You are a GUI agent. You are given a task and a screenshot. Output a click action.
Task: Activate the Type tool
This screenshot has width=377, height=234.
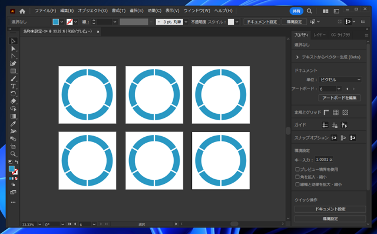(x=13, y=86)
